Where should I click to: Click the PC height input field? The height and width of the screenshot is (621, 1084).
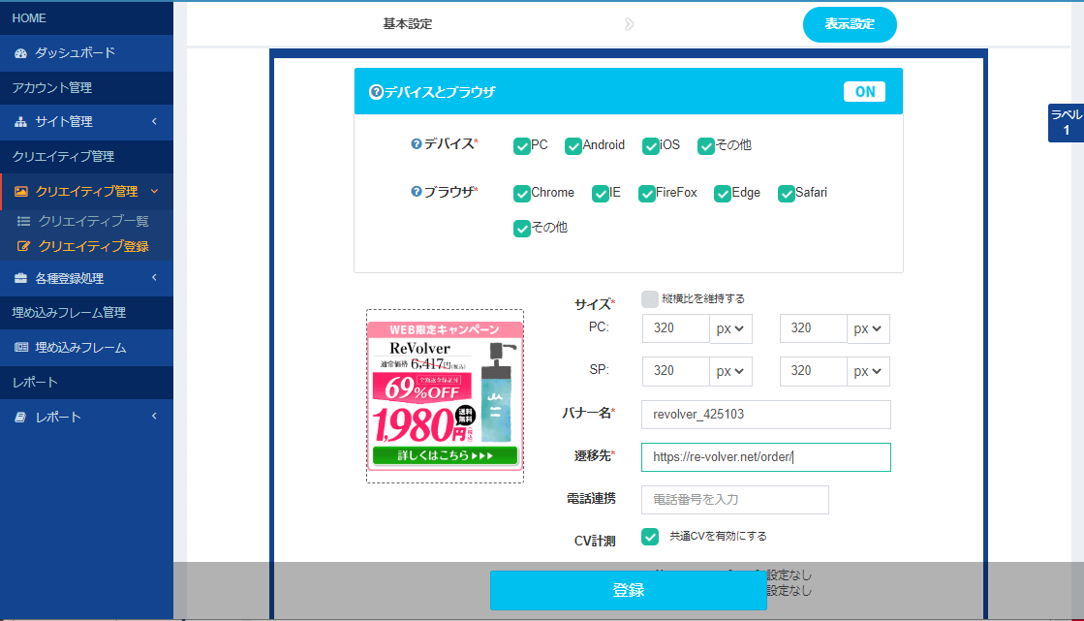(x=814, y=328)
